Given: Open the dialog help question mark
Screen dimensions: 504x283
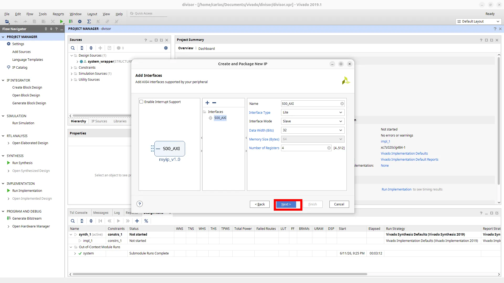Looking at the screenshot, I should click(140, 204).
